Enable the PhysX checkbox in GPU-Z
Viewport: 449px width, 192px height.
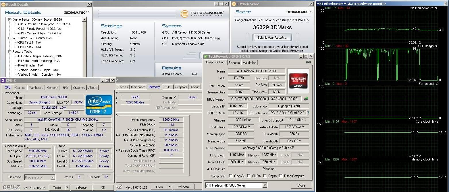(265, 176)
